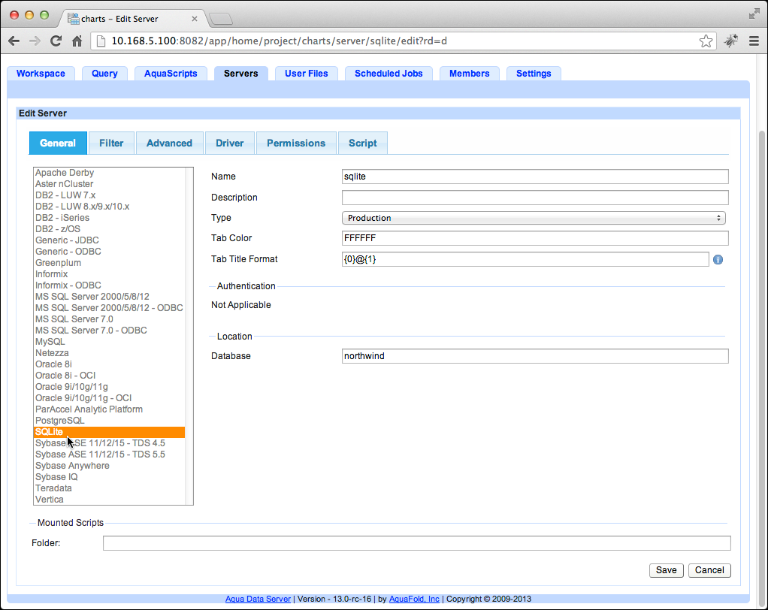Select Apache Derby in the server list
Viewport: 768px width, 610px height.
tap(109, 173)
